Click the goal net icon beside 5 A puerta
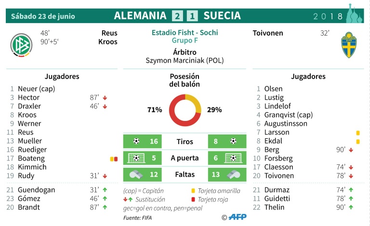The width and height of the screenshot is (370, 226). [136, 158]
